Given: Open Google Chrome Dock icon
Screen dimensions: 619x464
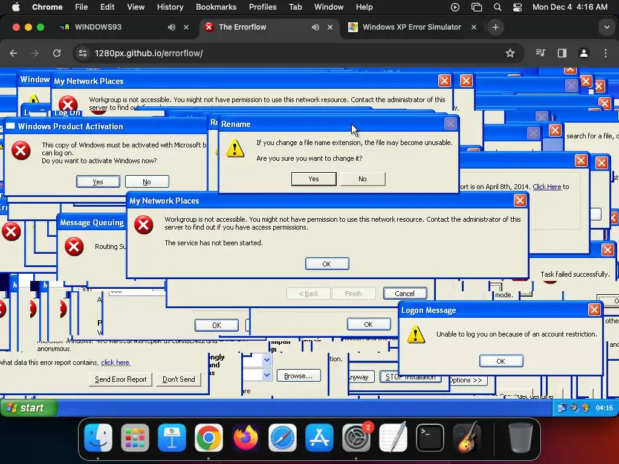Looking at the screenshot, I should [209, 437].
